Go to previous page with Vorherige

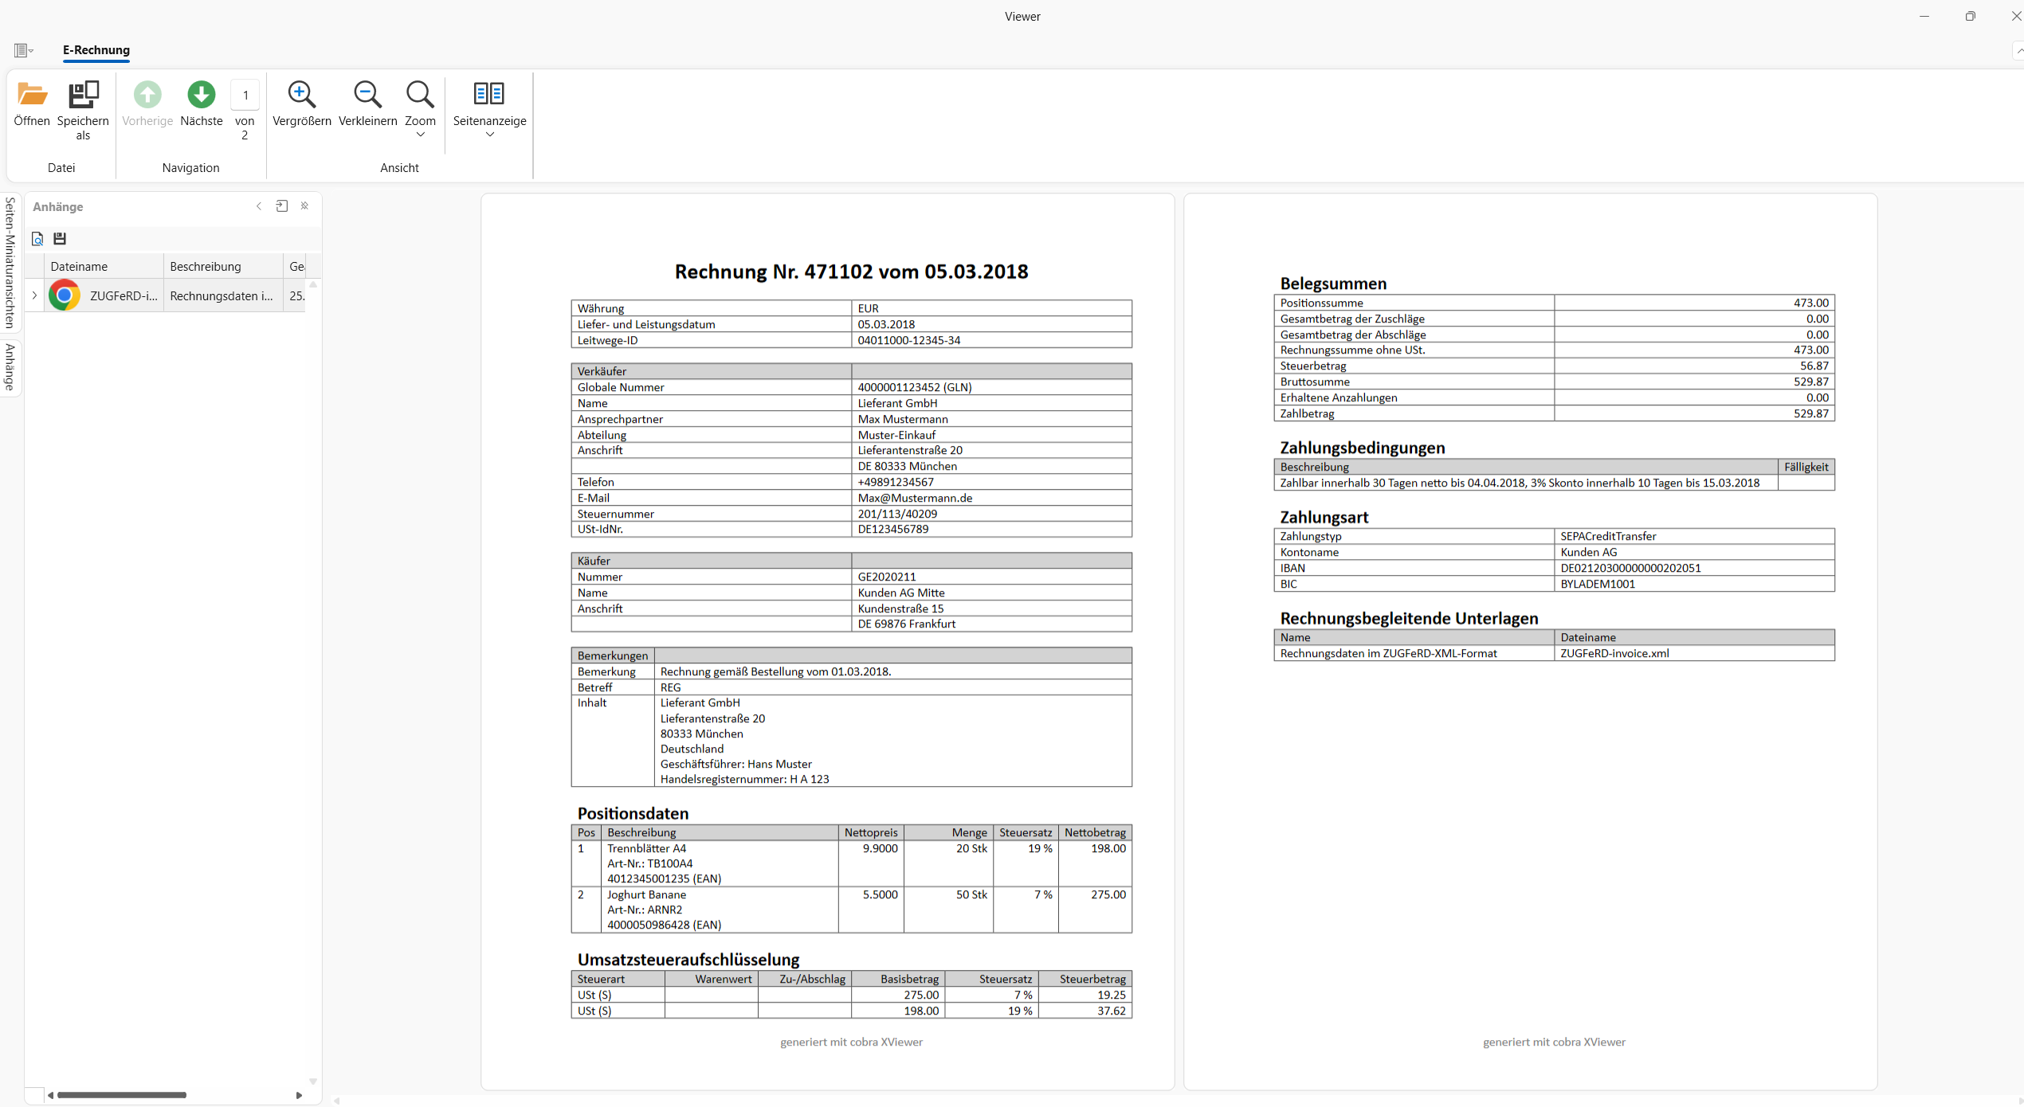[147, 104]
